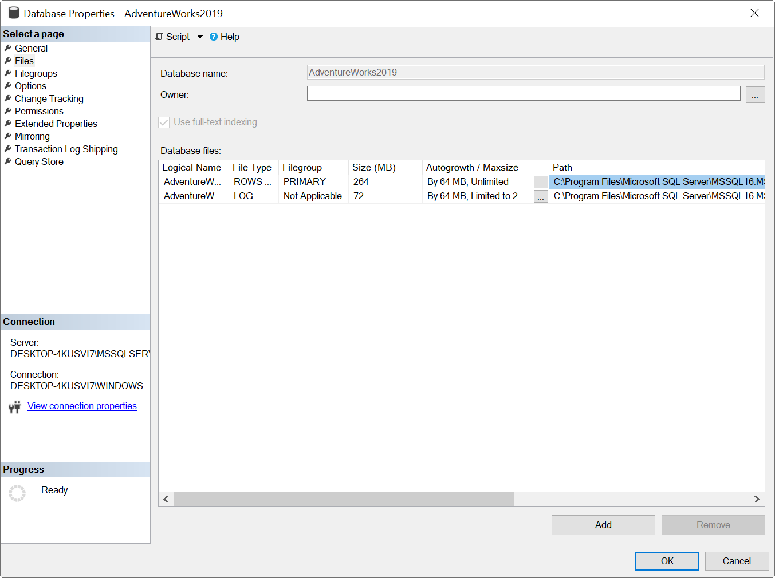Viewport: 775px width, 578px height.
Task: Open autogrowth settings for ROWS file
Action: click(541, 182)
